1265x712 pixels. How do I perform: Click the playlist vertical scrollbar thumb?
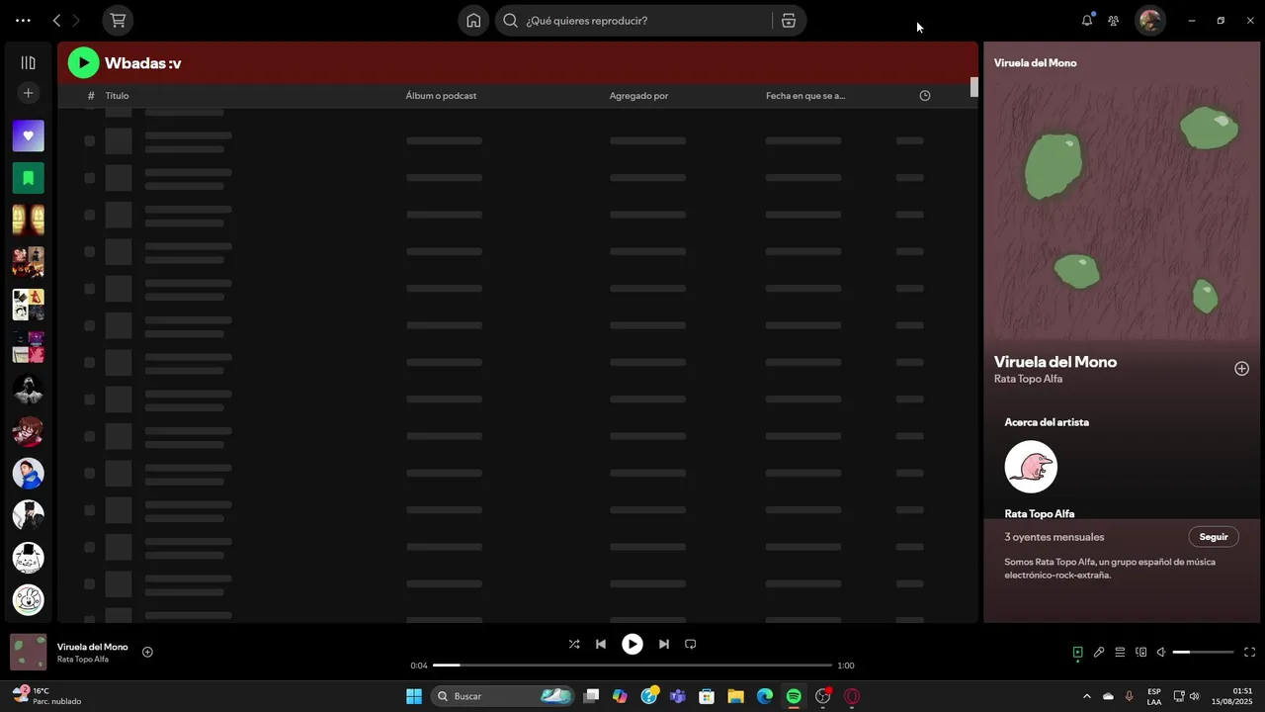point(973,87)
